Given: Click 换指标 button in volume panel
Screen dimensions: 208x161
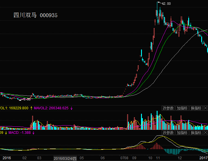Looking at the screenshot, I should 196,108.
